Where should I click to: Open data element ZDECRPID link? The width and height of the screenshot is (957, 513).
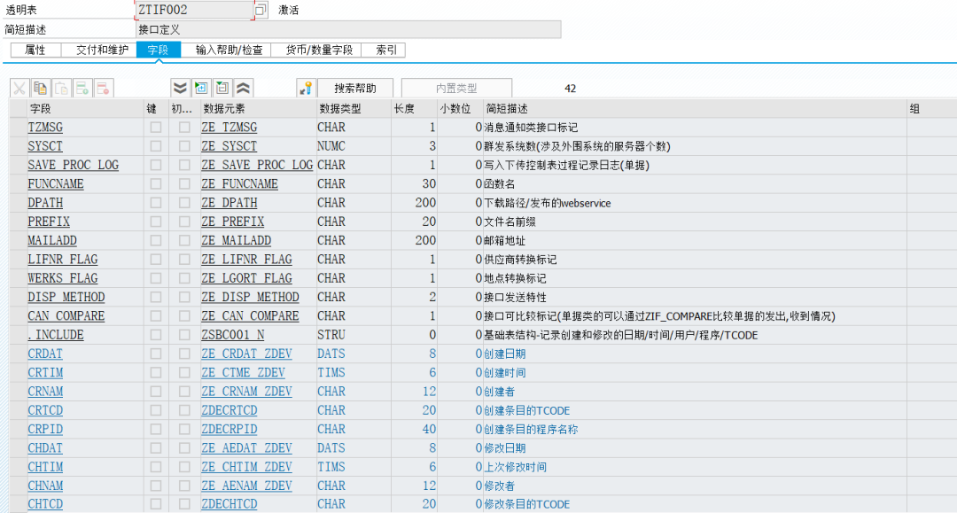[x=230, y=430]
